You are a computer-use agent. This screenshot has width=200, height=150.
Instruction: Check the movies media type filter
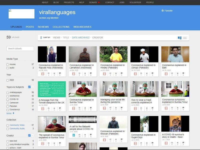[x=8, y=64]
